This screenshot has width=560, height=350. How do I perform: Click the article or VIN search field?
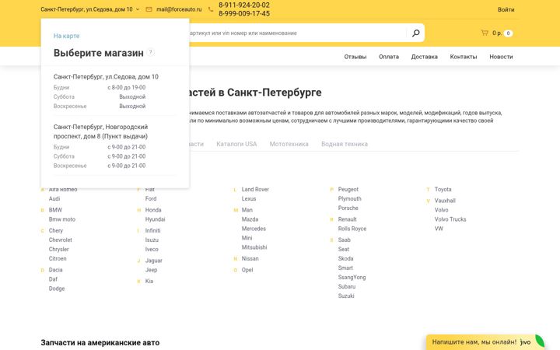point(297,33)
